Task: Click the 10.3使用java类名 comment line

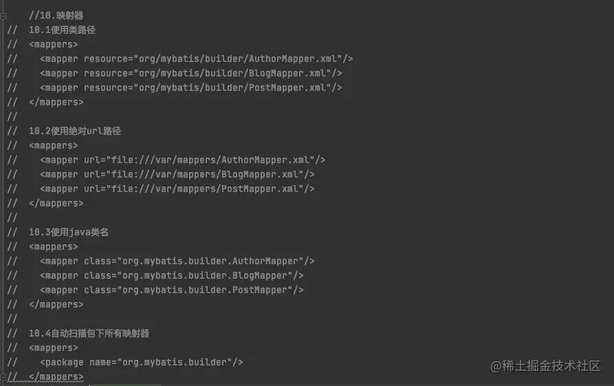Action: (x=69, y=233)
